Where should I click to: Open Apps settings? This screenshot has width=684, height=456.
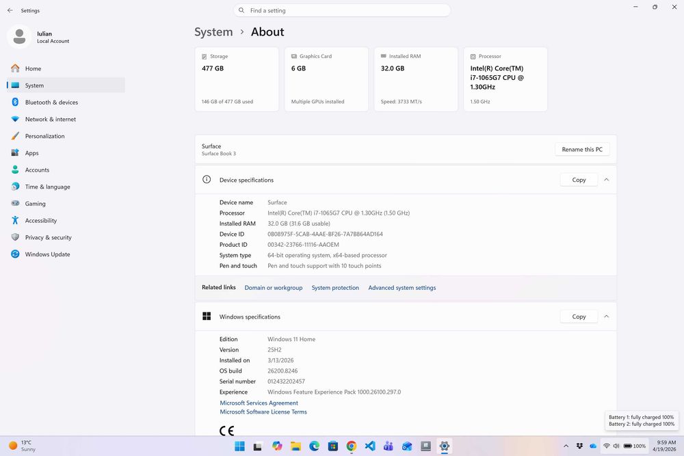[66, 153]
